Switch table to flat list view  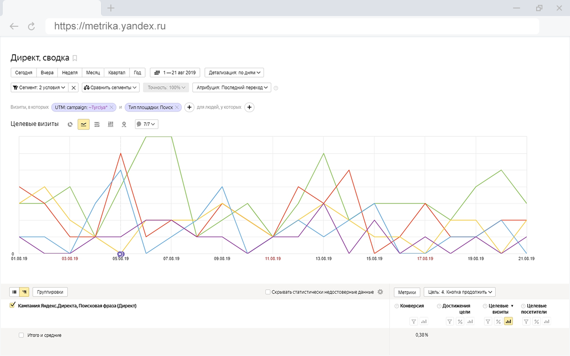14,292
